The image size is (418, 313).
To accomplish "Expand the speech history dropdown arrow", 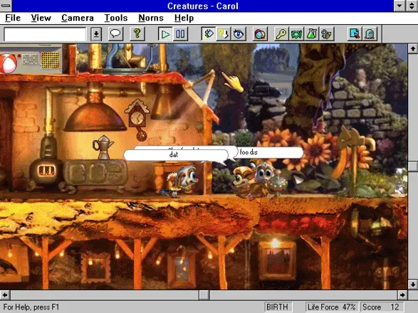I will 96,34.
